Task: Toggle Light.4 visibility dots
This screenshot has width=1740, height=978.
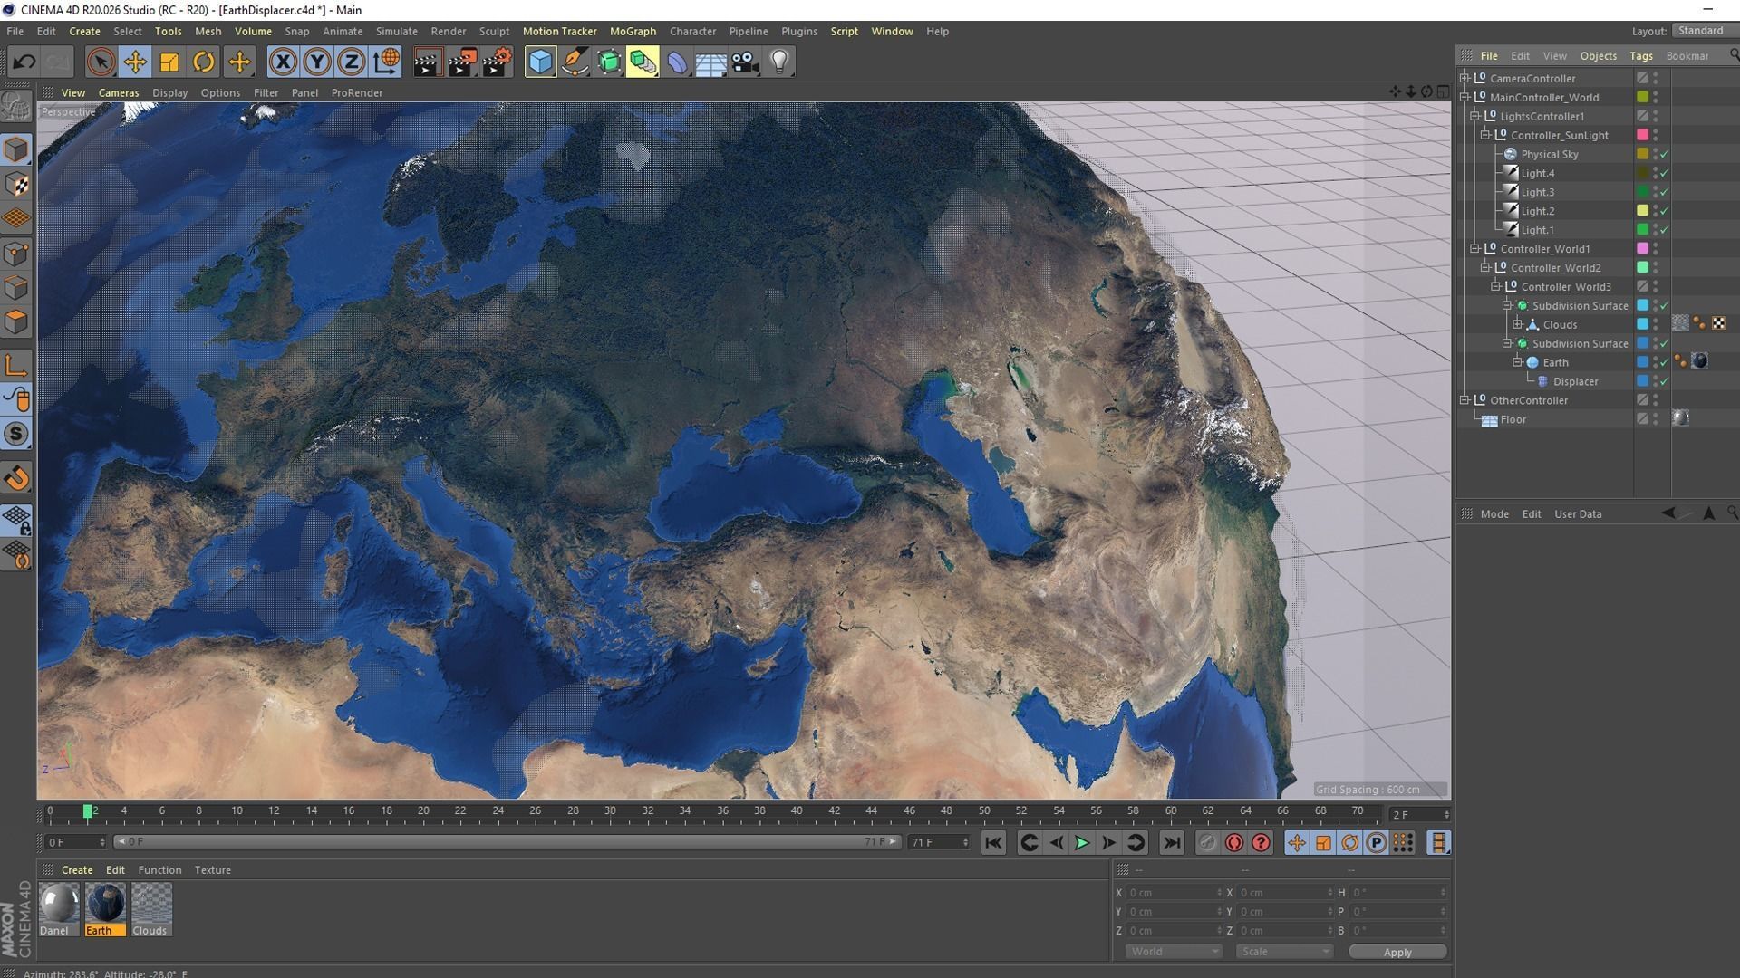Action: click(1655, 173)
